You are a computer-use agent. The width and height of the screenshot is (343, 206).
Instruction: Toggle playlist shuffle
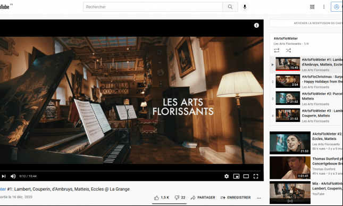pos(288,51)
